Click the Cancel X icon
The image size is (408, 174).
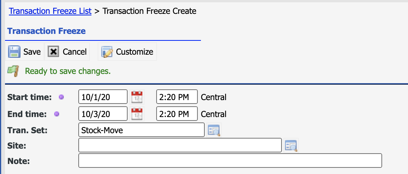tap(53, 52)
